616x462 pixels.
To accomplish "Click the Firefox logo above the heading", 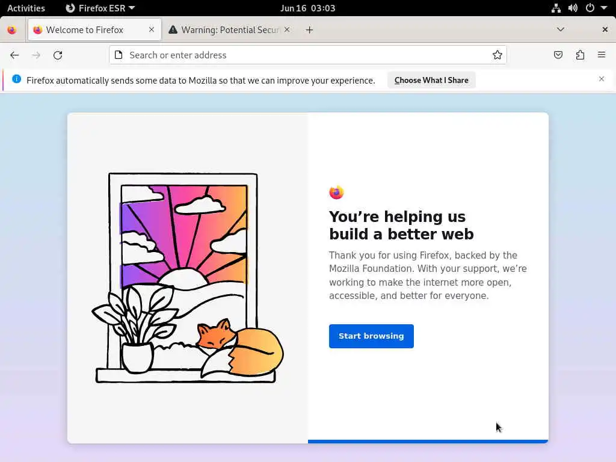I will [336, 192].
